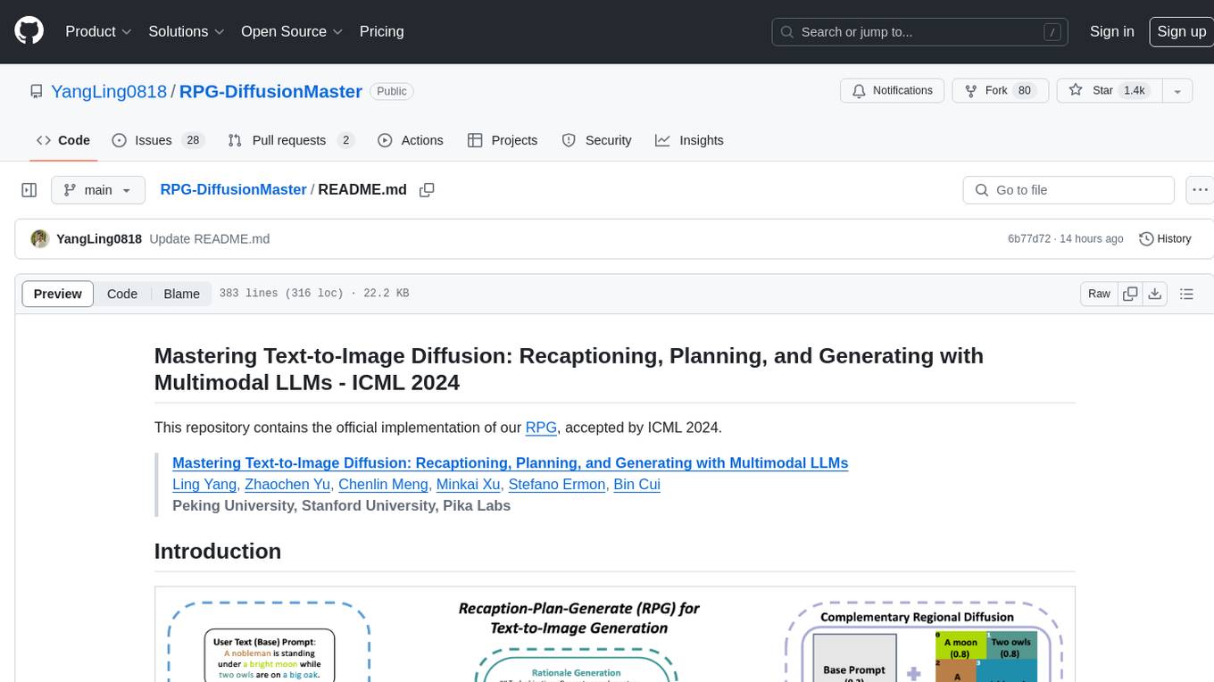
Task: Open the star lists dropdown arrow
Action: click(1177, 91)
